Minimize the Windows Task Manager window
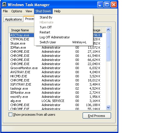Image resolution: width=150 pixels, height=133 pixels. coord(100,4)
